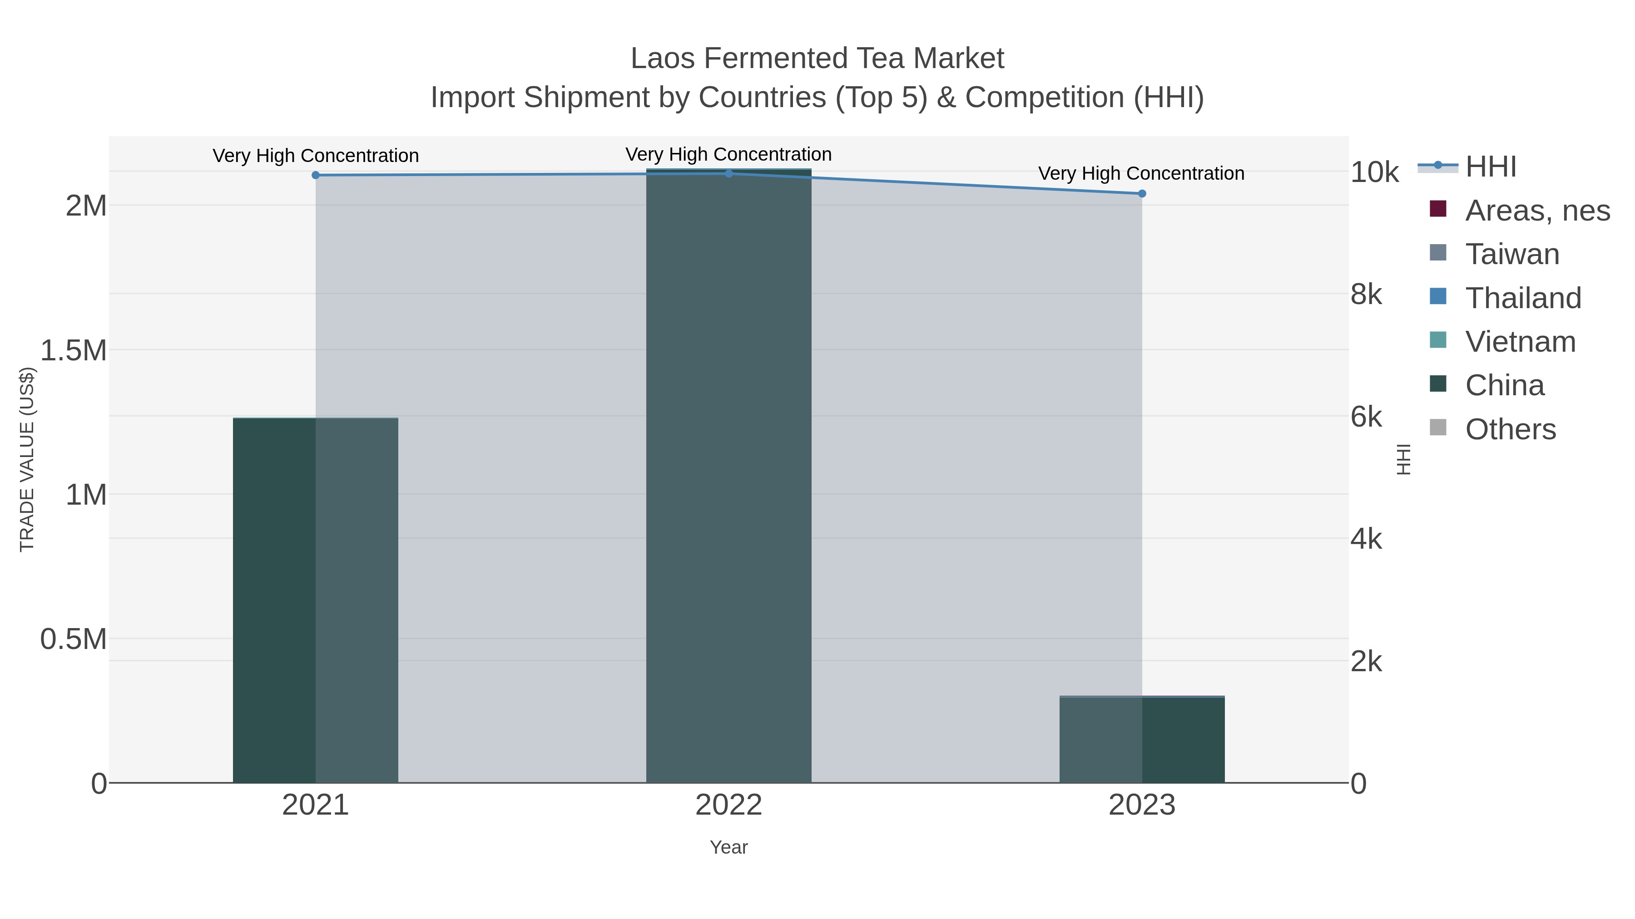
Task: Click the 10k HHI axis tick label
Action: coord(1375,172)
